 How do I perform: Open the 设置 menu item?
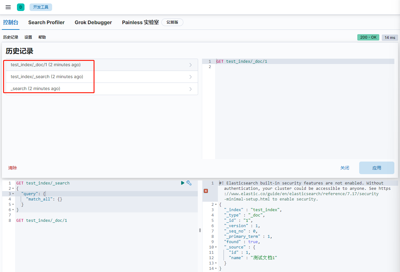click(x=28, y=37)
